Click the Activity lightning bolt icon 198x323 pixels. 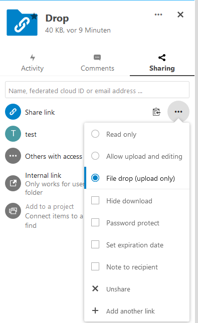coord(33,58)
